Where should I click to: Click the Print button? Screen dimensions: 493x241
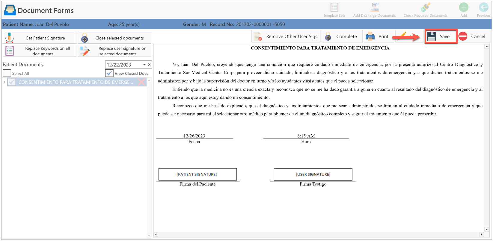pos(379,36)
